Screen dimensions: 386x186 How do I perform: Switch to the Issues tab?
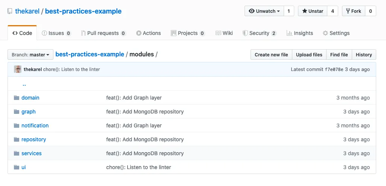(56, 33)
